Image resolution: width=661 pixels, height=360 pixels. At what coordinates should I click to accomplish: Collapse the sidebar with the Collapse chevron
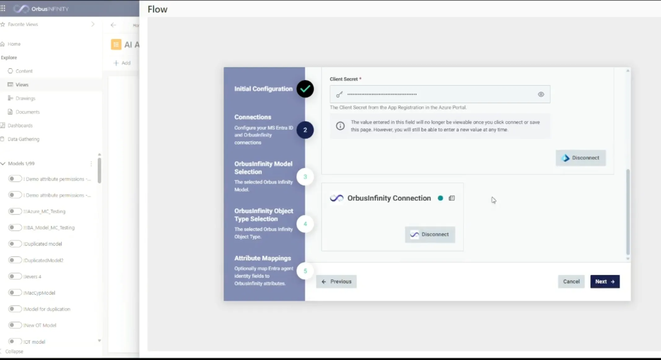1,351
